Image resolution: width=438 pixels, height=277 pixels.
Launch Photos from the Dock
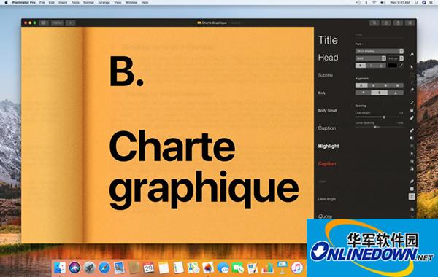(208, 268)
